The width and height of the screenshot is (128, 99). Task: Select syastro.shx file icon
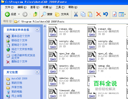pyautogui.click(x=53, y=68)
